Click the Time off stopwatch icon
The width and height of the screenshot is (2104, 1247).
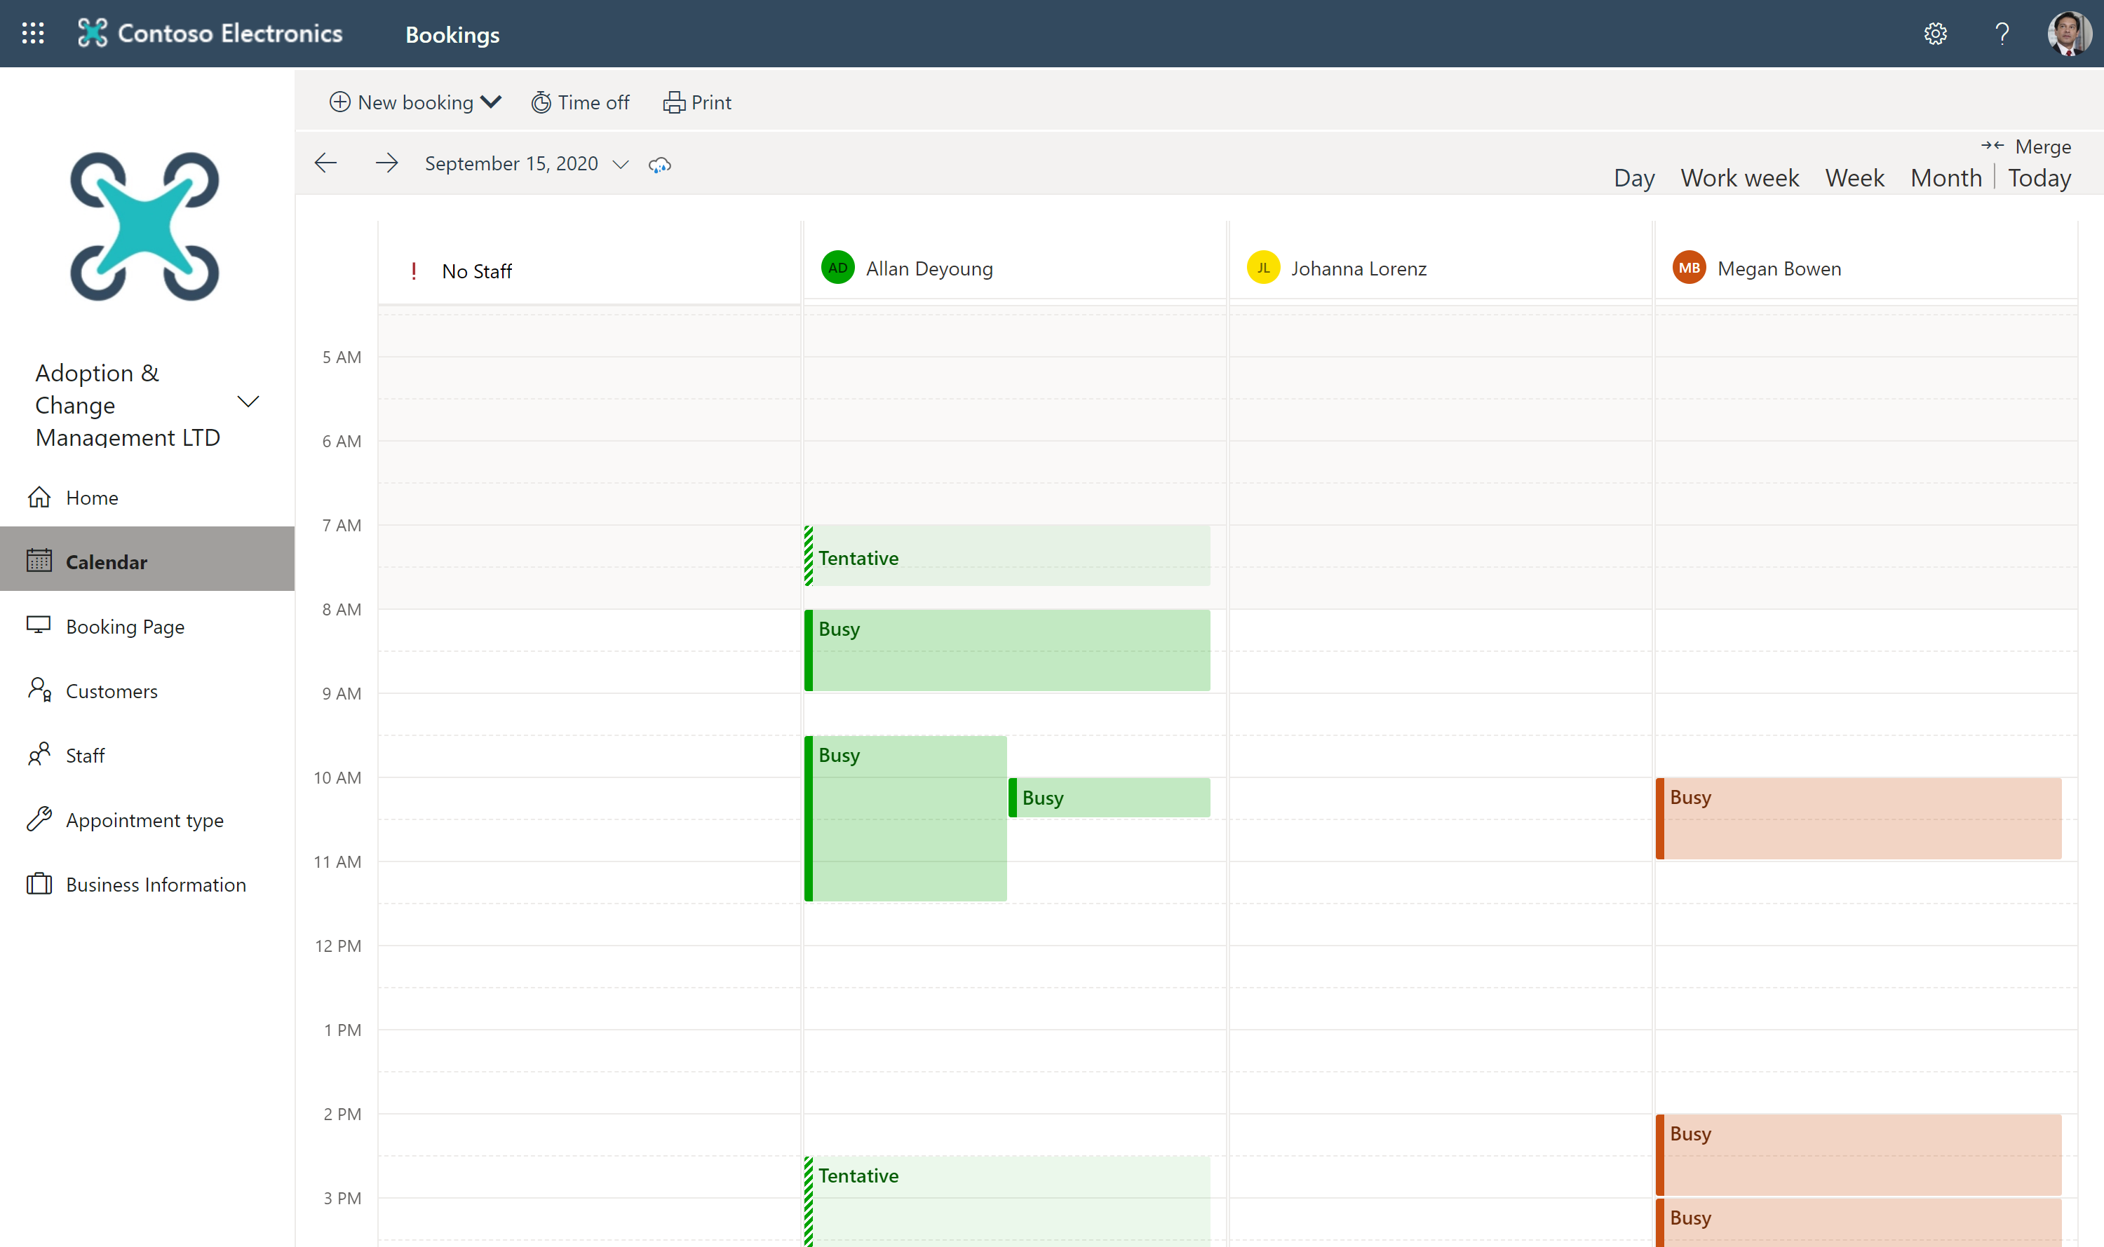[x=541, y=102]
